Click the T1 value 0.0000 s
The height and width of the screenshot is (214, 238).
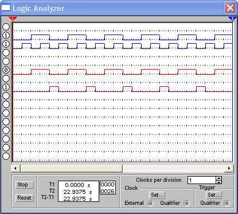coord(77,185)
